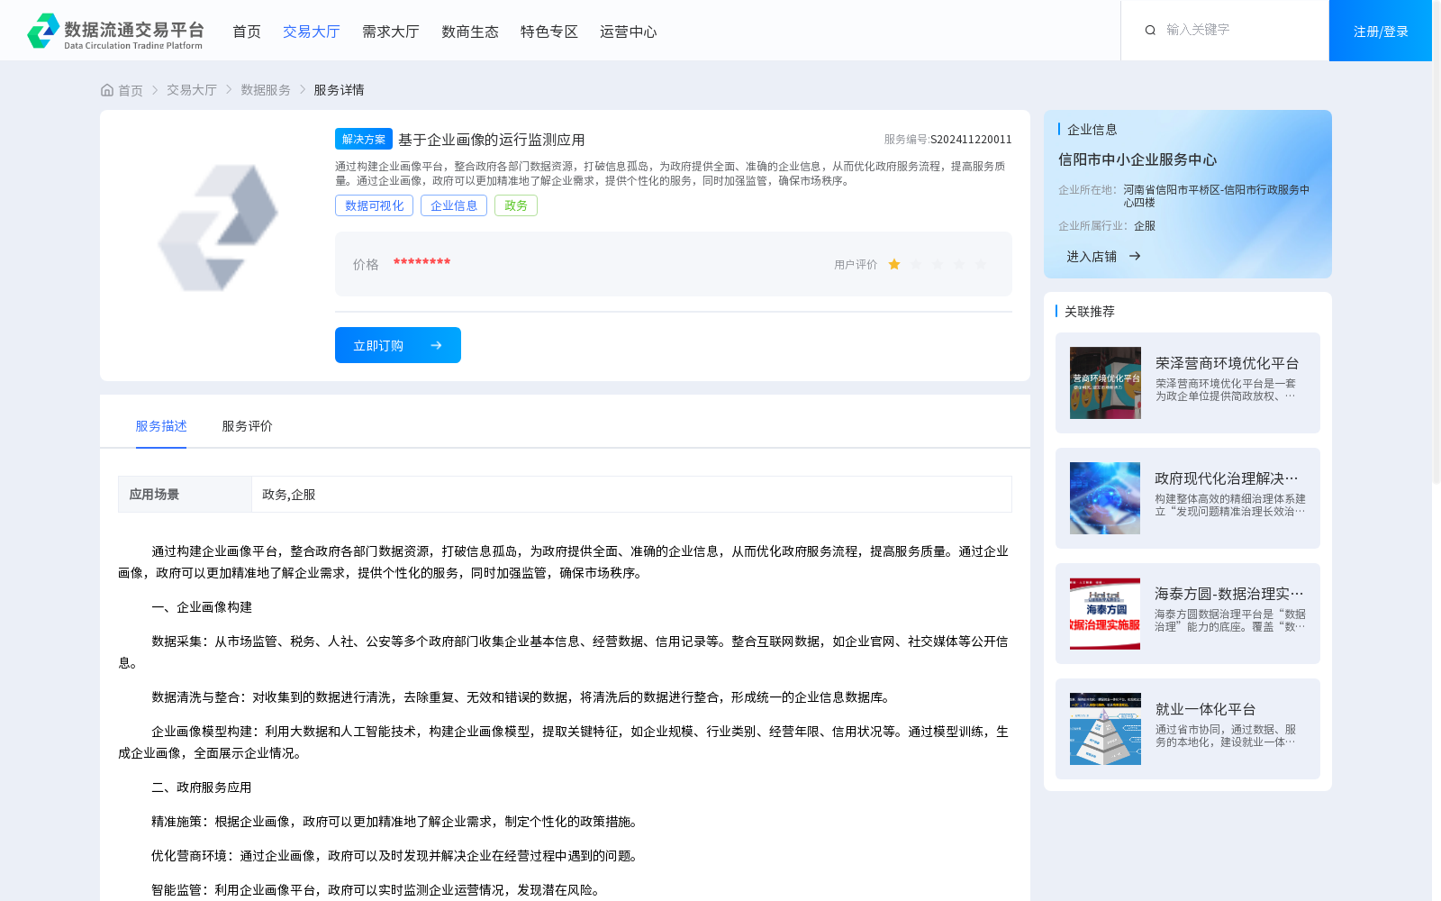Switch to 服务描述 tab
Image resolution: width=1441 pixels, height=901 pixels.
161,426
